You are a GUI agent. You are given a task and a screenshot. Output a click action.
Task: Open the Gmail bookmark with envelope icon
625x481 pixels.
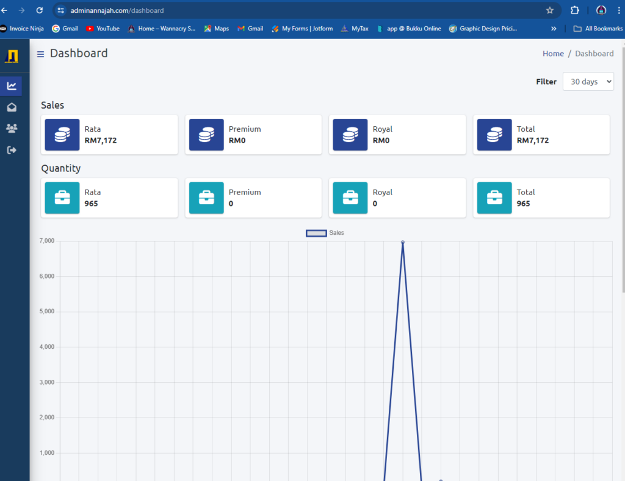point(250,29)
